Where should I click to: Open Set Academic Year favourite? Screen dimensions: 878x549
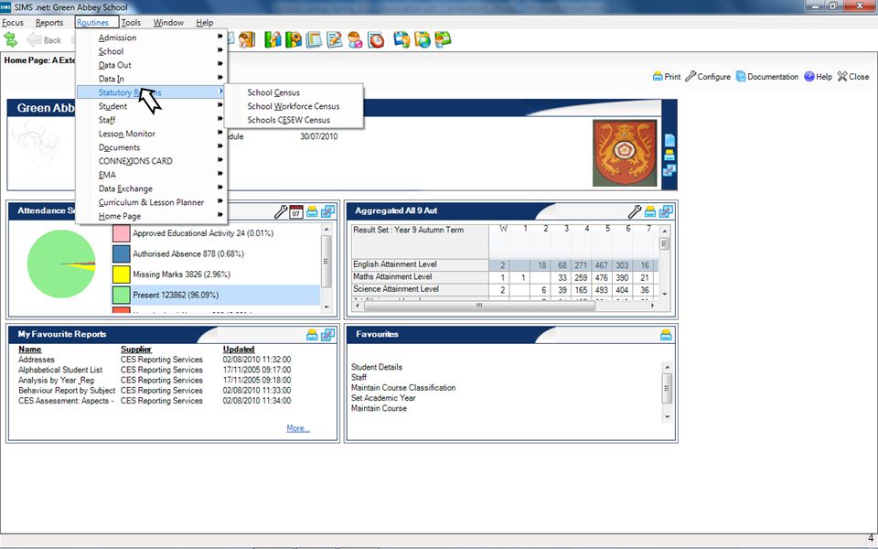coord(383,398)
